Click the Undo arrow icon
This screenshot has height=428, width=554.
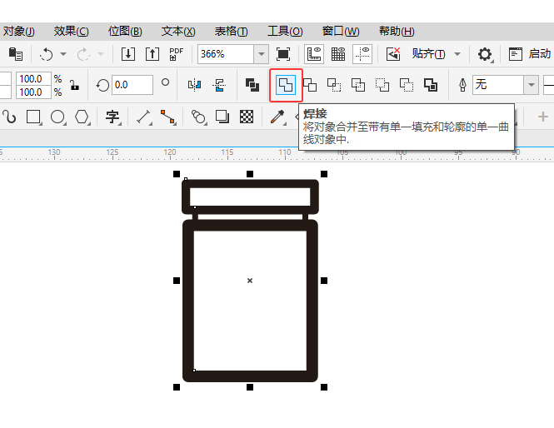tap(47, 54)
